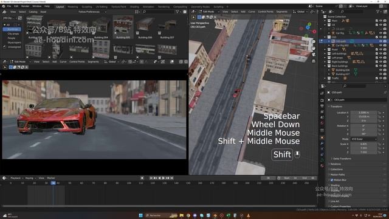The height and width of the screenshot is (219, 389).
Task: Switch to the Shading workspace tab
Action: coord(134,7)
